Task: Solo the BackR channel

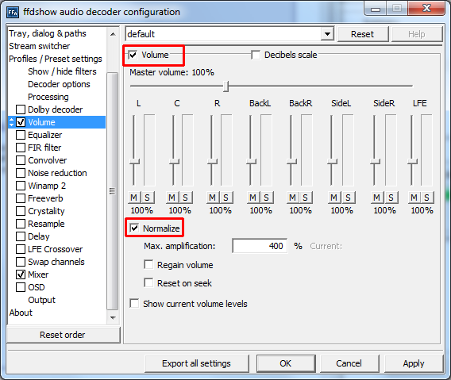Action: click(x=306, y=198)
